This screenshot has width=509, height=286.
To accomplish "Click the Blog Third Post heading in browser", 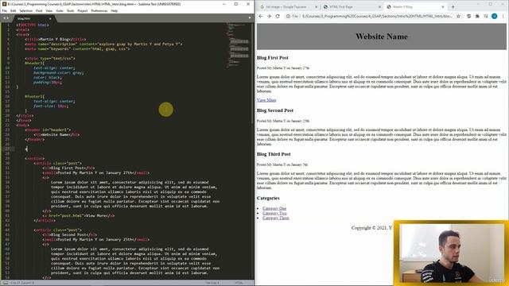I will click(274, 154).
